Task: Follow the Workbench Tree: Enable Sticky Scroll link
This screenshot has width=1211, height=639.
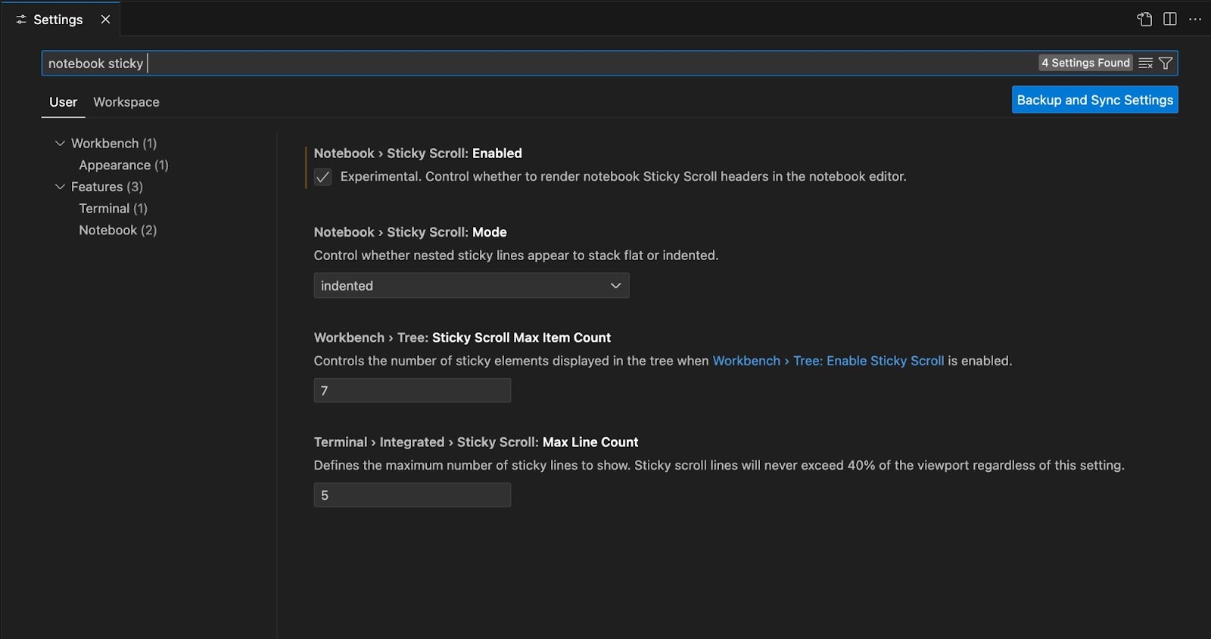Action: 828,361
